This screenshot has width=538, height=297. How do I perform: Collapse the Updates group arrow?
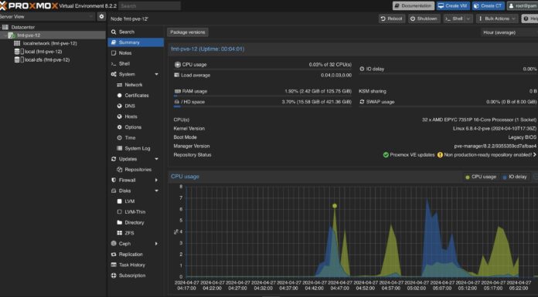click(x=156, y=159)
